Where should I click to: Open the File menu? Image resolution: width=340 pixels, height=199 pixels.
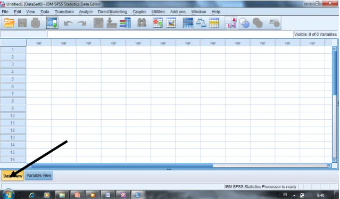[x=5, y=12]
